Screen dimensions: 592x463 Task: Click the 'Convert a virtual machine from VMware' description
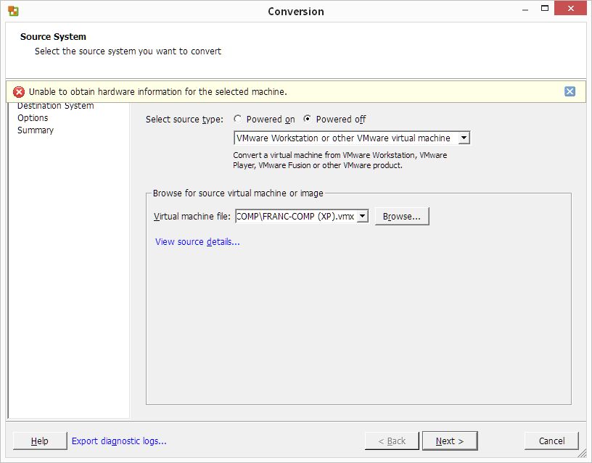click(340, 160)
